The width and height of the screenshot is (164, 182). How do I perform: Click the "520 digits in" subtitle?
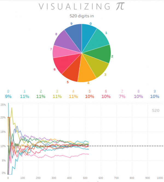(82, 16)
